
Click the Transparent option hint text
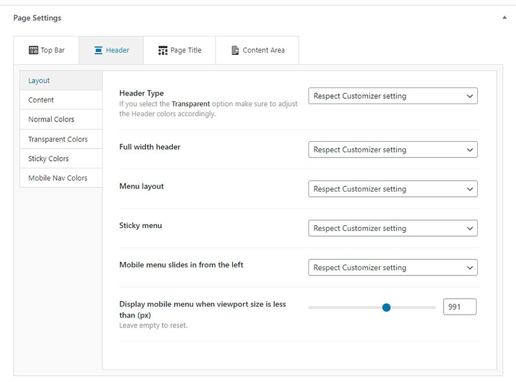[x=208, y=109]
